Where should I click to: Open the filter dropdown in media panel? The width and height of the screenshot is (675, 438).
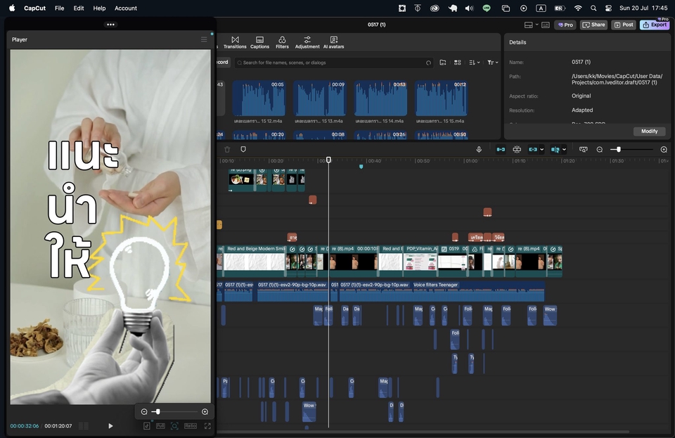pyautogui.click(x=492, y=63)
